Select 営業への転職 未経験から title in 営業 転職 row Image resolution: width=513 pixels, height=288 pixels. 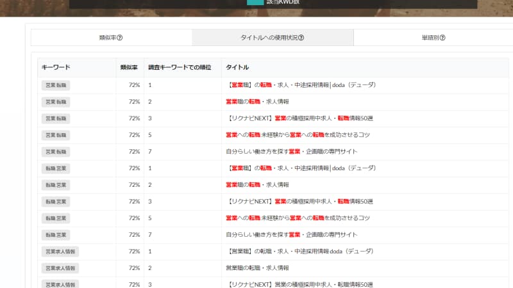[298, 135]
